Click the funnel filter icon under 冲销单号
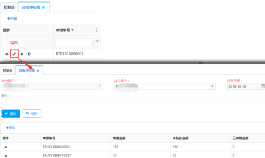This screenshot has width=265, height=158. click(x=97, y=43)
